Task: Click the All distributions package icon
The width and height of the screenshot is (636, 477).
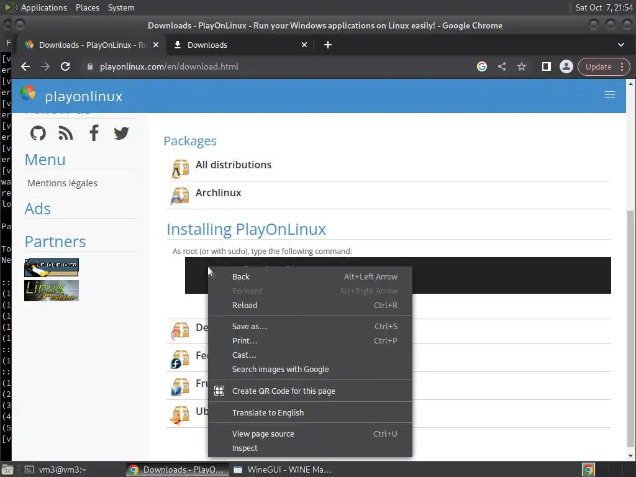Action: click(180, 169)
